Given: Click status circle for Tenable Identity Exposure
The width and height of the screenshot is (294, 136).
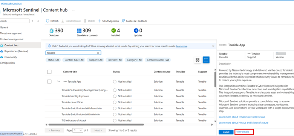Looking at the screenshot, I should point(115,96).
